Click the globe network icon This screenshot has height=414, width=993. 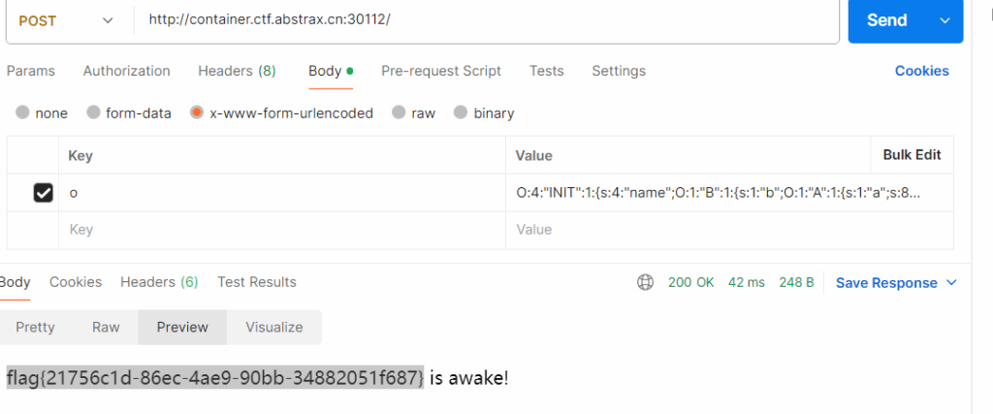(x=645, y=282)
